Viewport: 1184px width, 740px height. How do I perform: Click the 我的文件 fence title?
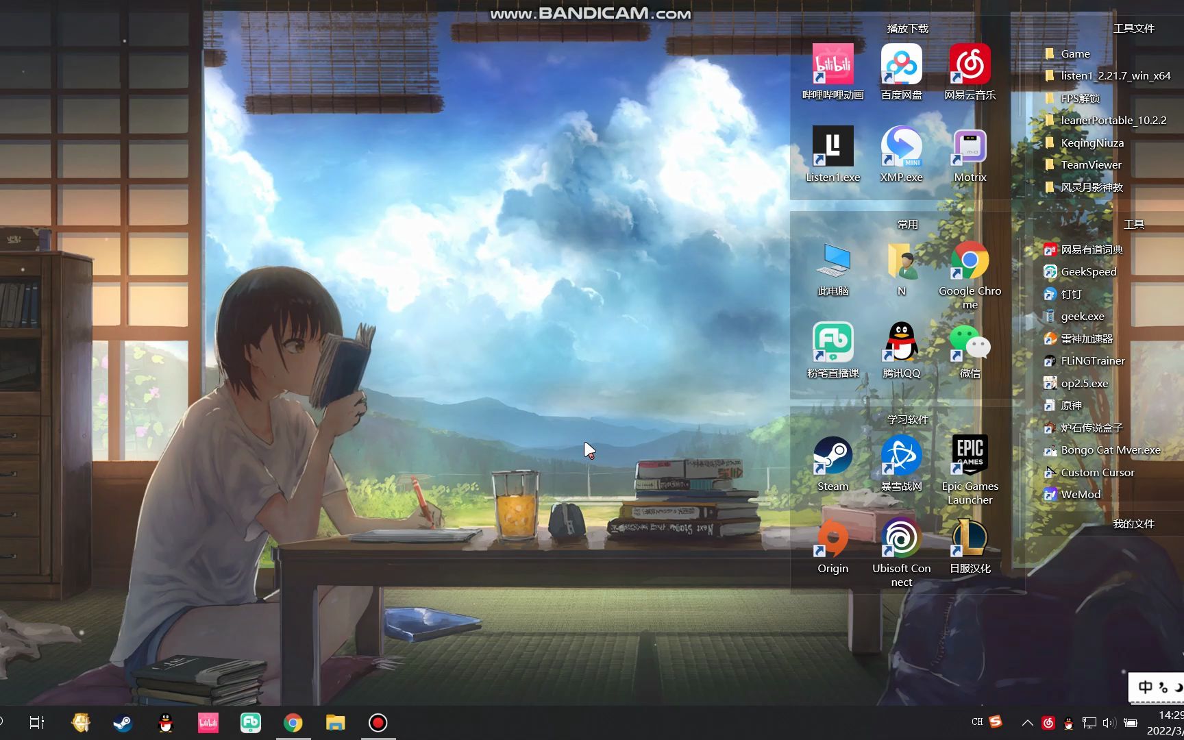(x=1133, y=523)
